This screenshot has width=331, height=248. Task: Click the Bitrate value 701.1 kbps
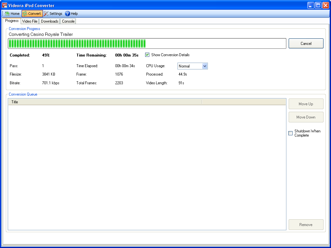click(51, 83)
